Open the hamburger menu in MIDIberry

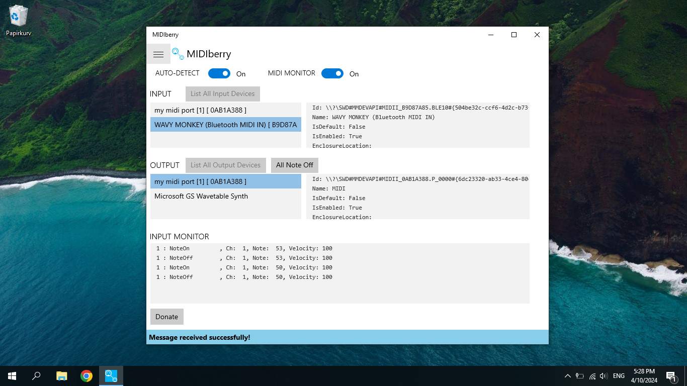(158, 54)
